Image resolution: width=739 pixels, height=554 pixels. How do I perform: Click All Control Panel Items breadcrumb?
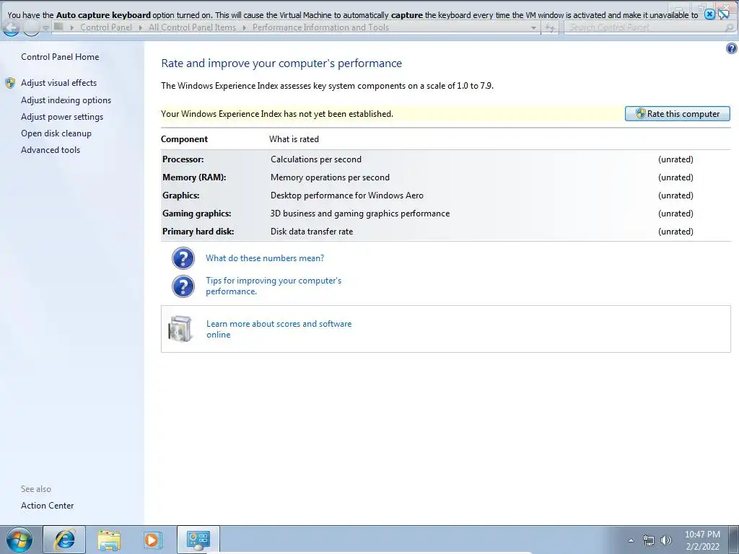pyautogui.click(x=192, y=27)
